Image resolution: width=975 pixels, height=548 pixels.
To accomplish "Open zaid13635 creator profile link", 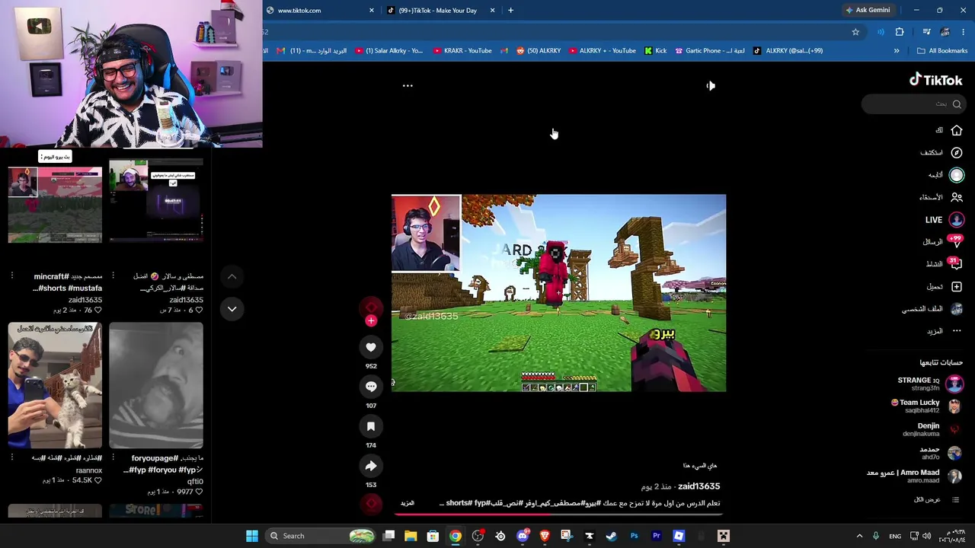I will click(698, 486).
